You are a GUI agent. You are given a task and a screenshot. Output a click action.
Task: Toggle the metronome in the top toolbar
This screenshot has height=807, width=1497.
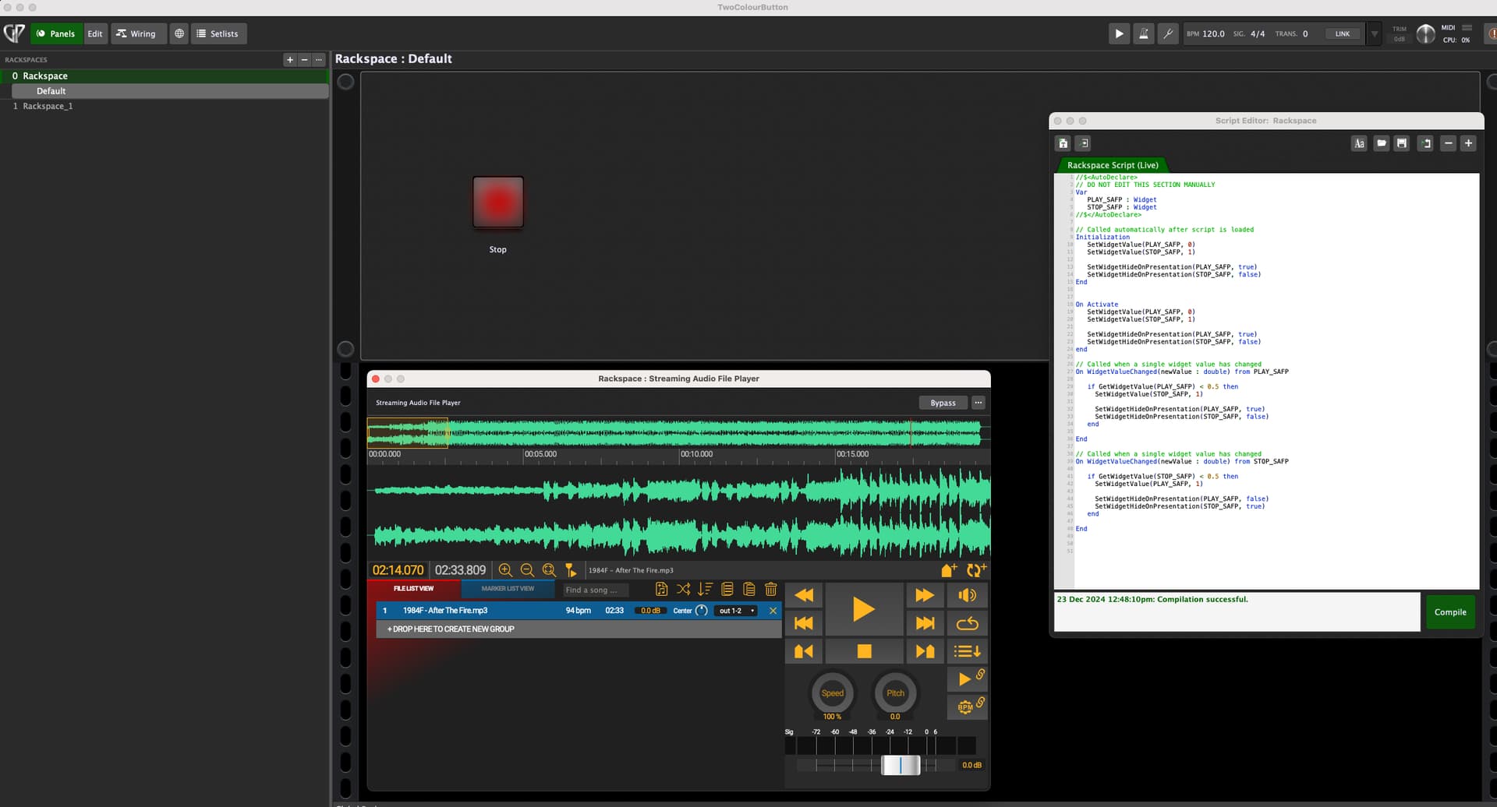[x=1143, y=33]
